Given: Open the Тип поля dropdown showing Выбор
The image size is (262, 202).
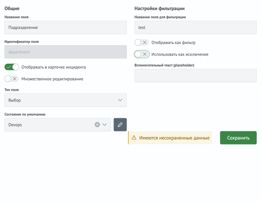Looking at the screenshot, I should [x=65, y=100].
